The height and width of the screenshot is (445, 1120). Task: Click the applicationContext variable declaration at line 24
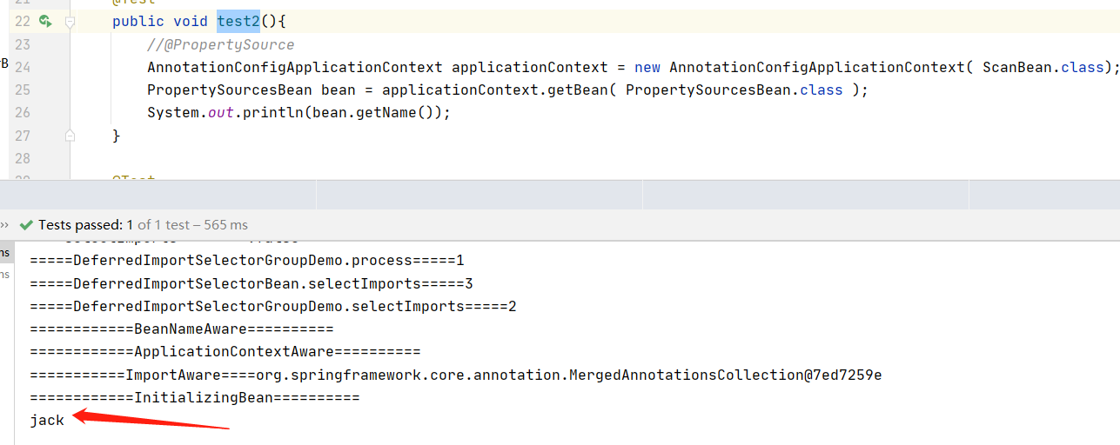[x=529, y=67]
